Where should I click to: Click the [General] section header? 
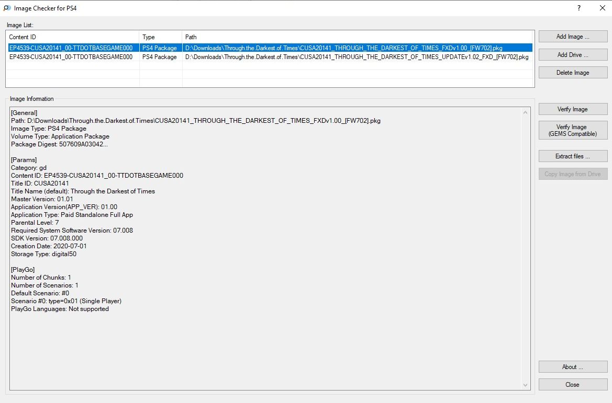[x=24, y=112]
